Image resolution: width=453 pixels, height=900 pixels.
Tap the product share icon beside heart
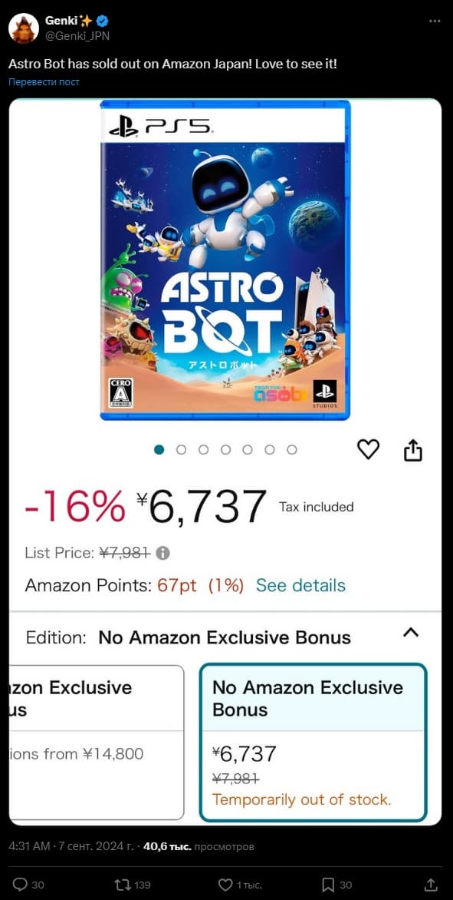pyautogui.click(x=413, y=451)
